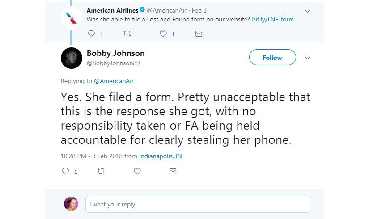The height and width of the screenshot is (219, 369).
Task: Expand Bobby Johnson tweet options menu
Action: click(x=307, y=58)
